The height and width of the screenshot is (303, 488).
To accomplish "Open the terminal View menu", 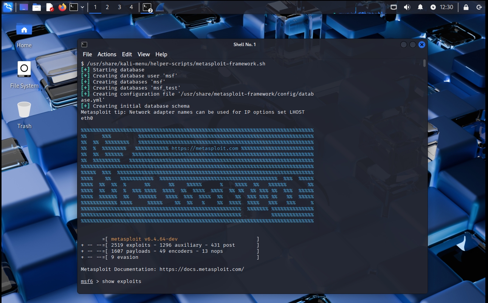I will click(x=144, y=54).
